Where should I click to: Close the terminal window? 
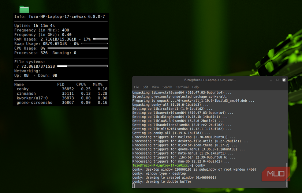point(284,80)
